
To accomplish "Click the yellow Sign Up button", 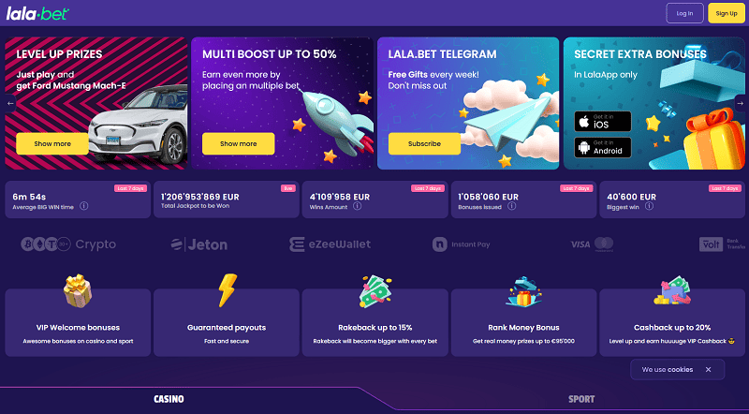I will [x=727, y=13].
